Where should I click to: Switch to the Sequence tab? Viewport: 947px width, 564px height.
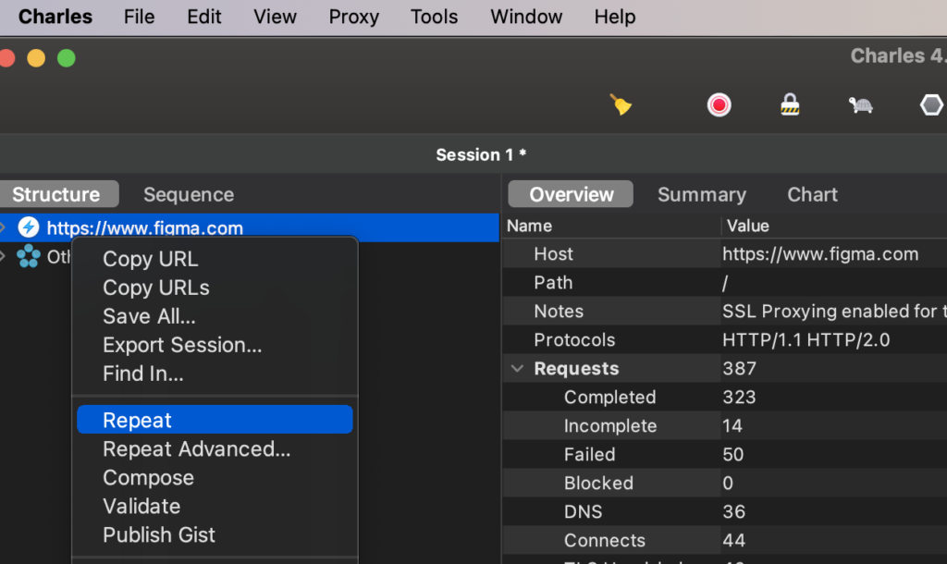click(x=188, y=194)
